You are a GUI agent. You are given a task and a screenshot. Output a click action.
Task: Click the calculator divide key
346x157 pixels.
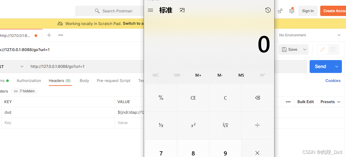[257, 125]
